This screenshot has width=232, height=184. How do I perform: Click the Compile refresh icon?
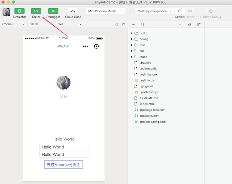[x=180, y=11]
